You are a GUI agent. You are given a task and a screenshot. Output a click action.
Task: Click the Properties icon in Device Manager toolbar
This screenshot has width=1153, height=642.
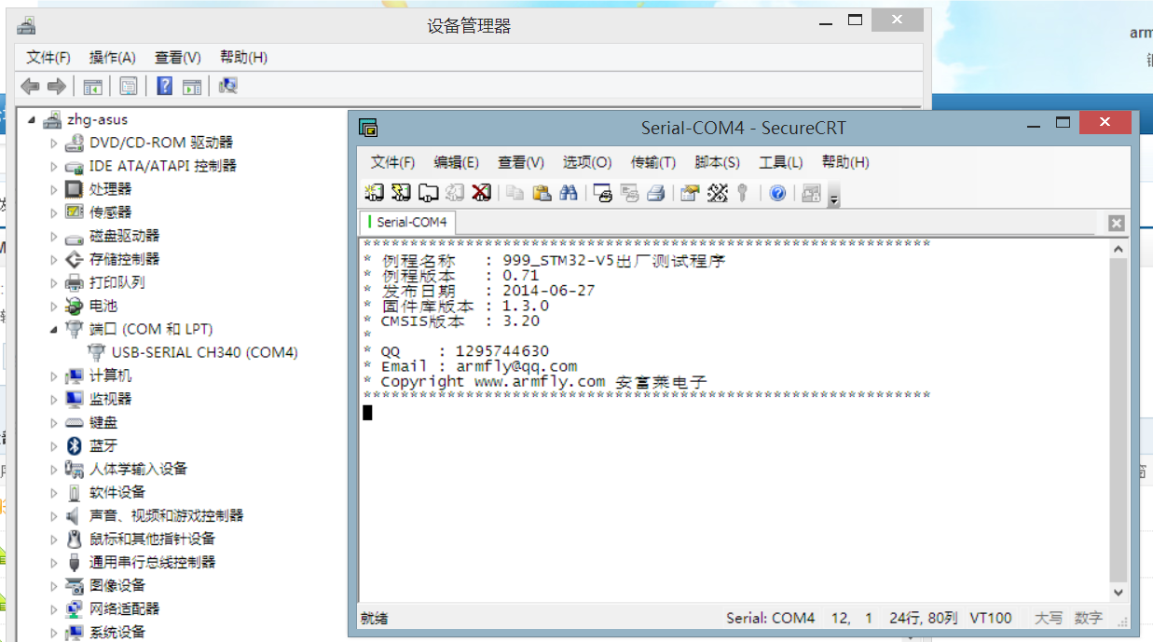[129, 87]
